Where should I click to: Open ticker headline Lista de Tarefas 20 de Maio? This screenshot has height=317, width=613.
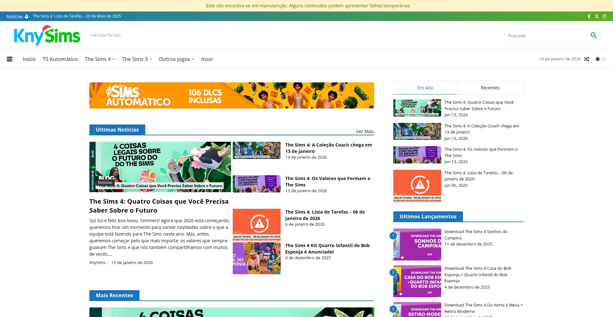tap(77, 16)
